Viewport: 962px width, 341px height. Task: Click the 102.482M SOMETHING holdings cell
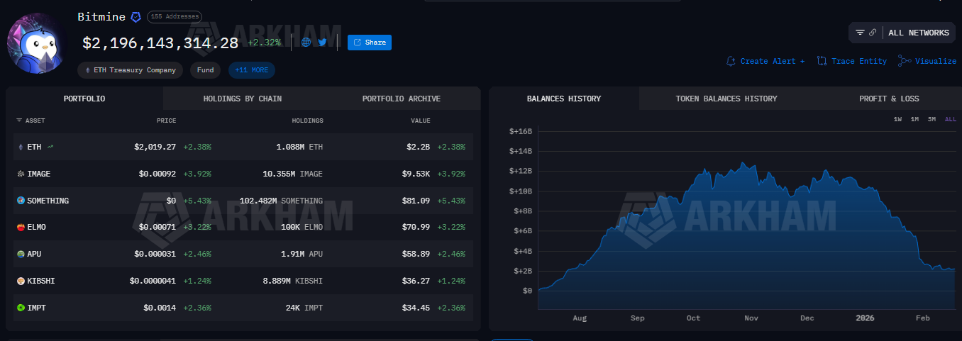pos(281,201)
